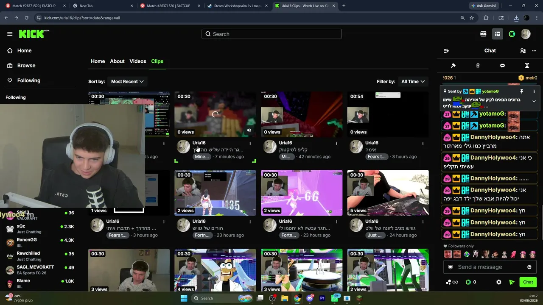Click the moderation hammer icon in chat
The image size is (543, 305).
(453, 66)
